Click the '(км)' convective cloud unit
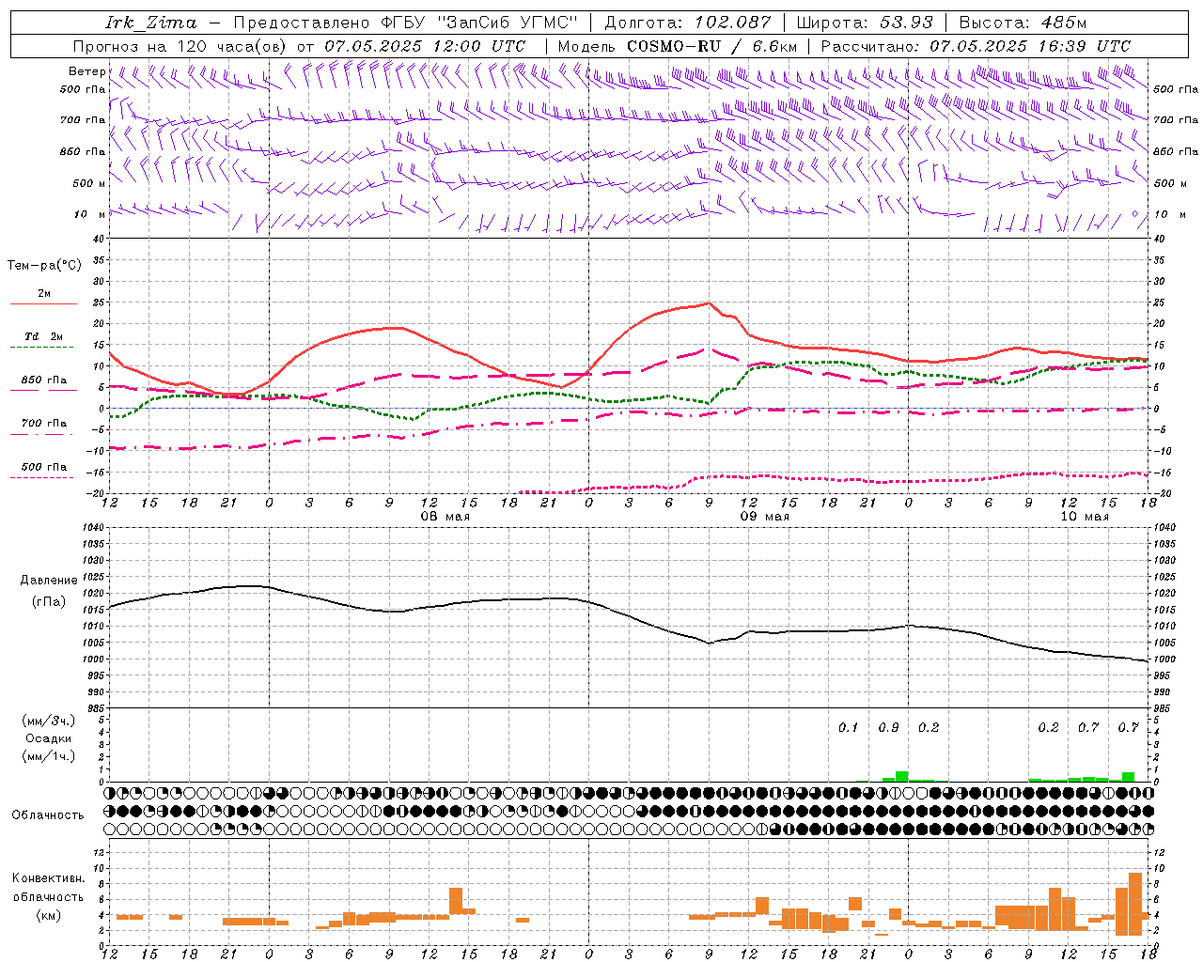Viewport: 1203px width, 962px height. [49, 915]
